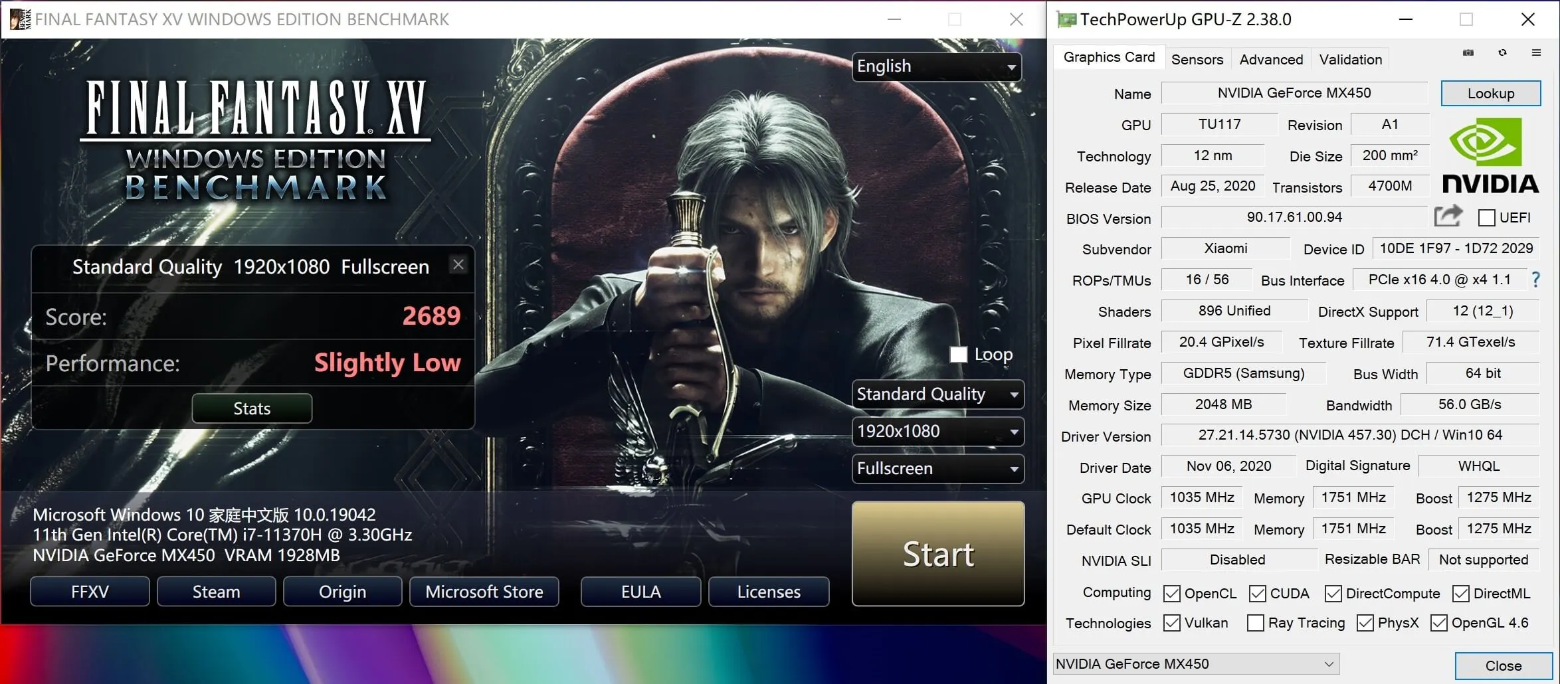
Task: Click the NVIDIA logo in GPU-Z
Action: tap(1490, 155)
